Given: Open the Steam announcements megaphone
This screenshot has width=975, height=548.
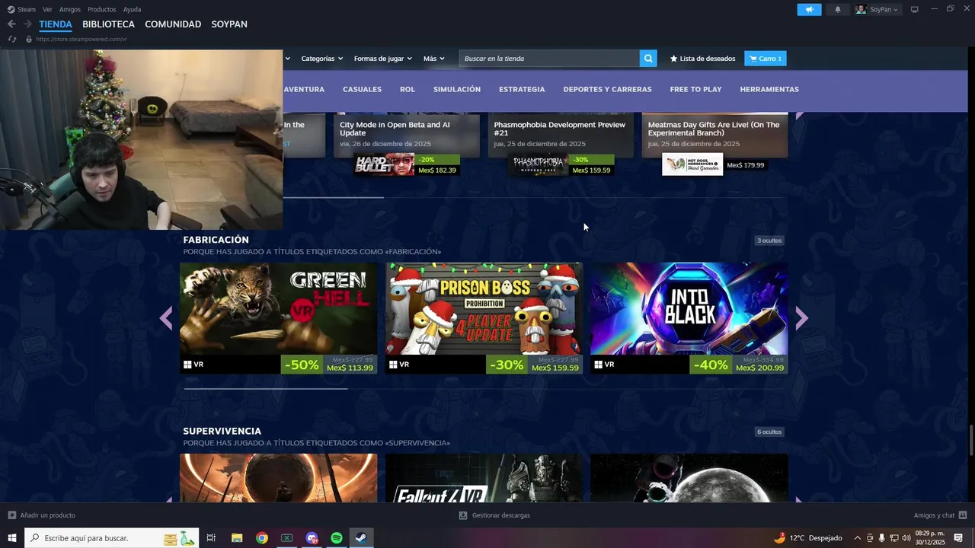Looking at the screenshot, I should (809, 9).
